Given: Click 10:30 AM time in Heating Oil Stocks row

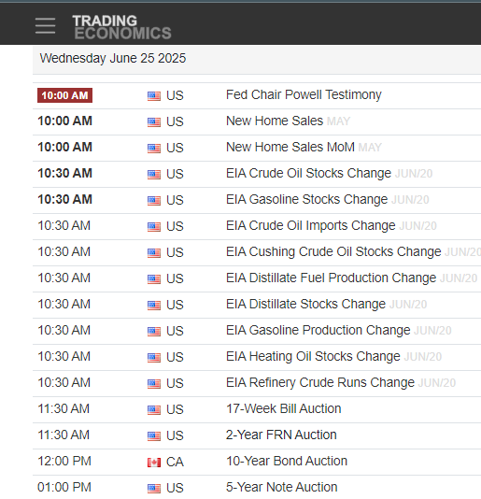Looking at the screenshot, I should pyautogui.click(x=64, y=356).
